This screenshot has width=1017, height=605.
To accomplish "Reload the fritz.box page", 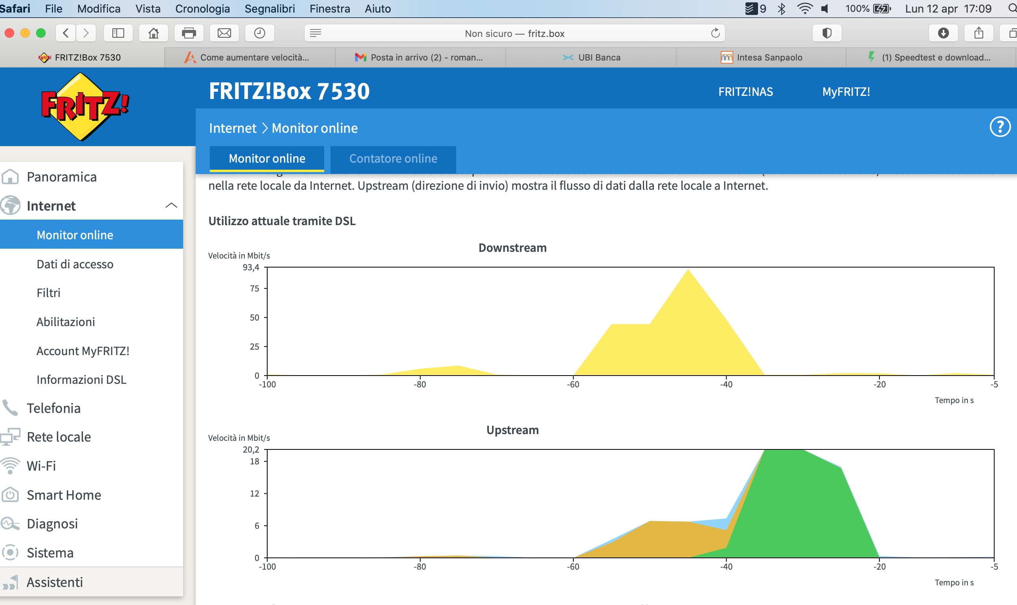I will pyautogui.click(x=715, y=33).
